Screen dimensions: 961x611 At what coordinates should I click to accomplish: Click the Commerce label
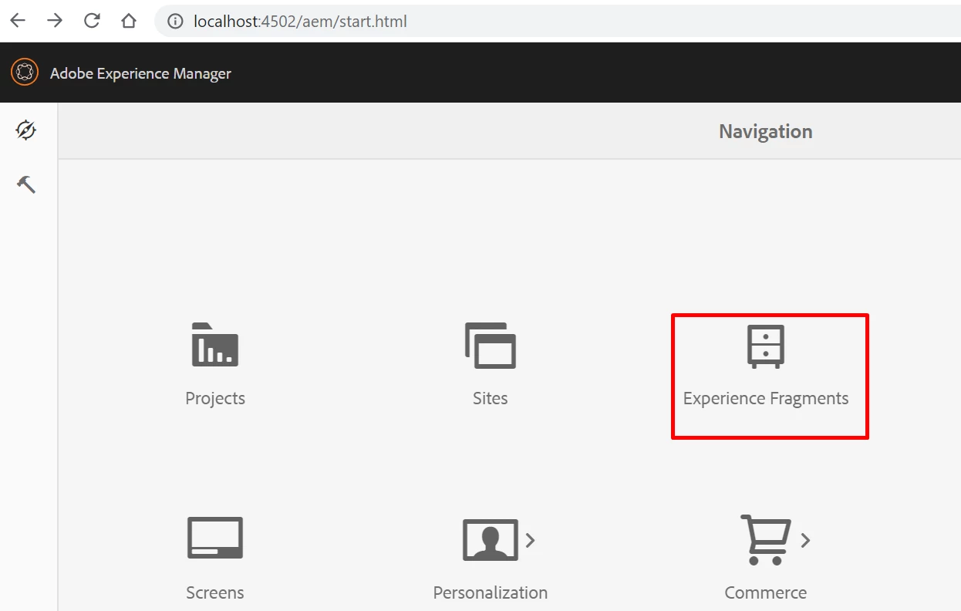766,592
